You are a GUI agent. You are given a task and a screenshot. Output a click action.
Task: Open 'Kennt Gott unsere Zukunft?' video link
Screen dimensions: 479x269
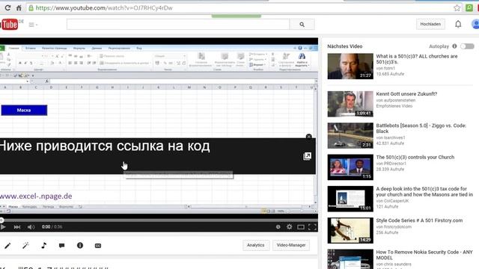(x=406, y=94)
